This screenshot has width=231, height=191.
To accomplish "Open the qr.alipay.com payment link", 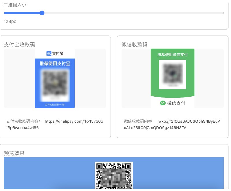I will 74,121.
